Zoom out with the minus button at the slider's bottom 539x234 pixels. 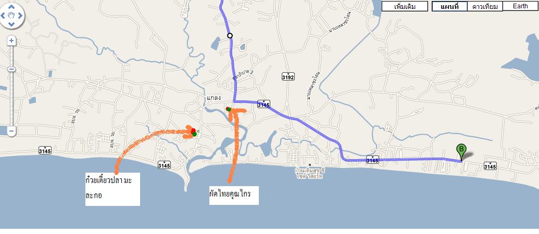(x=11, y=131)
